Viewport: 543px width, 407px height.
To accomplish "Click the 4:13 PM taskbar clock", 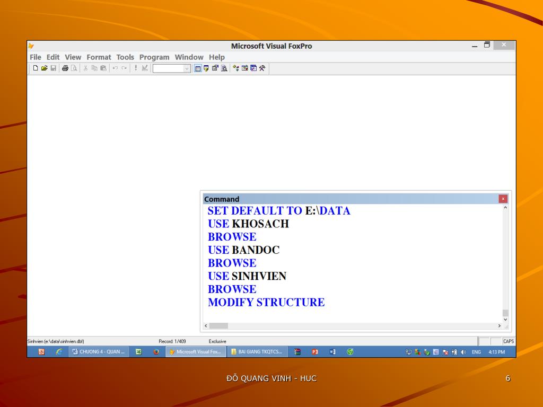I will 496,352.
